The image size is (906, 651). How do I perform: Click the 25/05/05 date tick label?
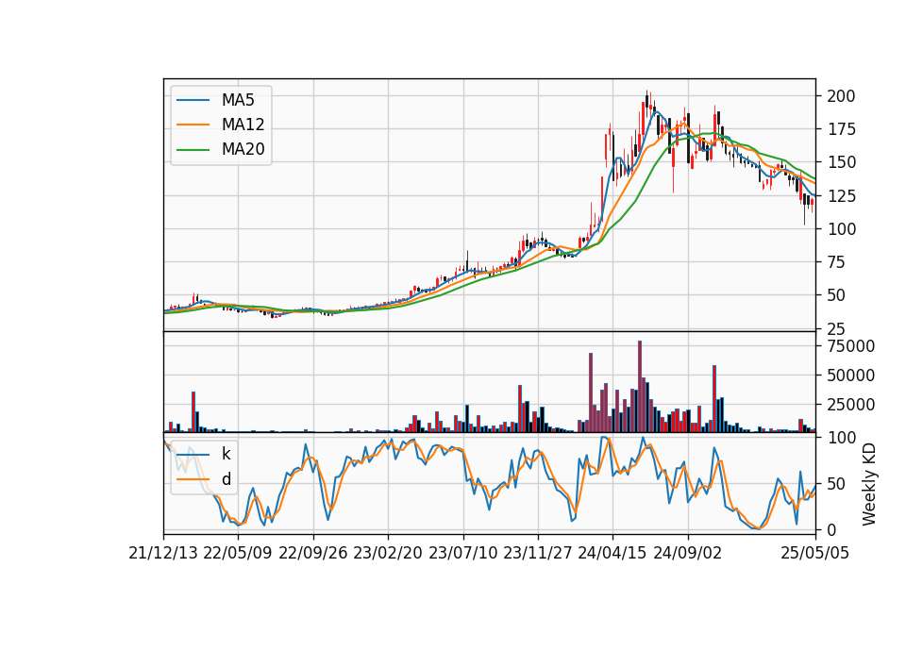point(815,553)
